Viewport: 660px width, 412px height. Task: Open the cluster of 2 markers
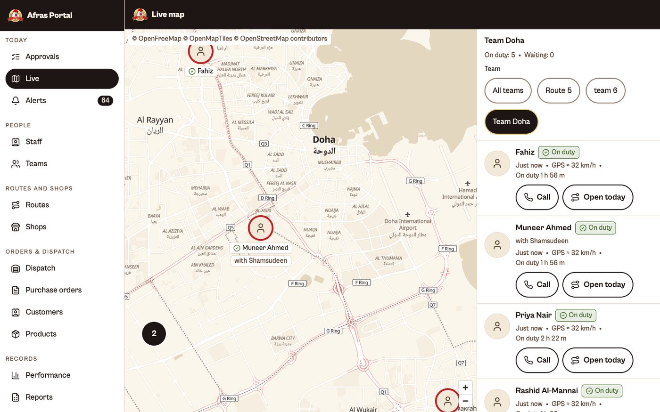(154, 333)
